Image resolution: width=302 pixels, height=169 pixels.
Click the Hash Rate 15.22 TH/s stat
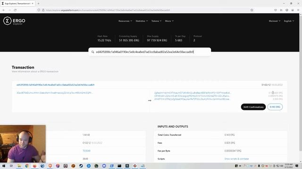(x=104, y=38)
